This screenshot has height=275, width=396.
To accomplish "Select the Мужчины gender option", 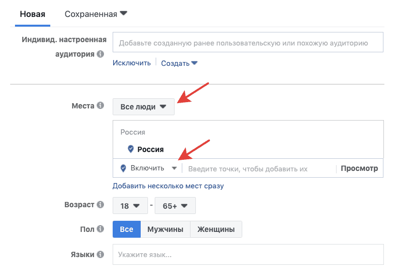I will [165, 229].
